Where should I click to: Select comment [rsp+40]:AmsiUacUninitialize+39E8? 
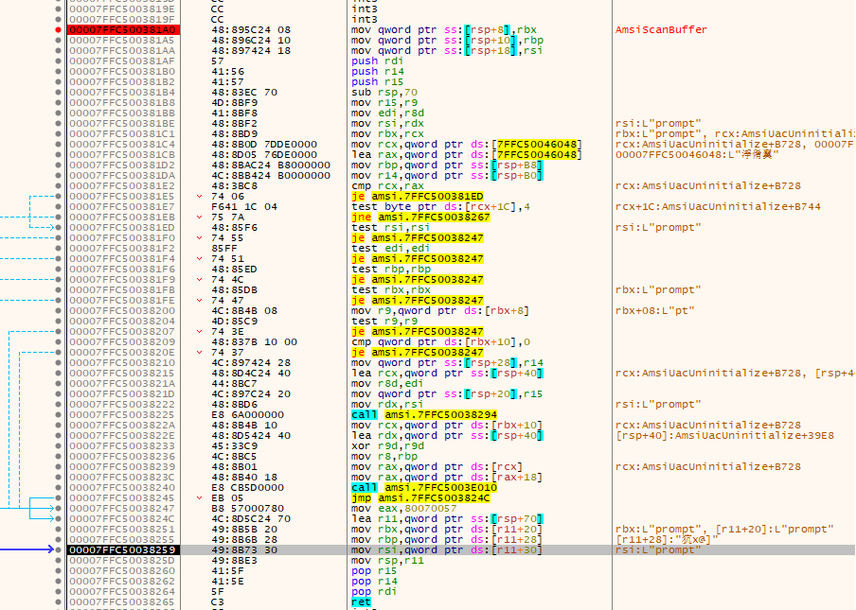[724, 436]
